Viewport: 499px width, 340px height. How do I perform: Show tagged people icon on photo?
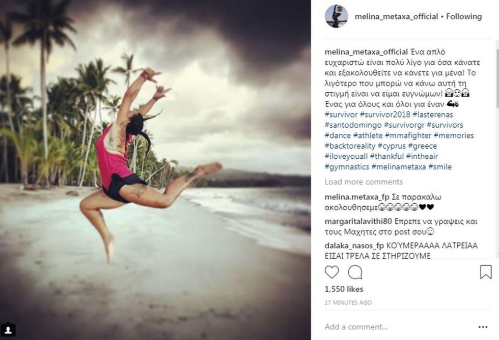[x=9, y=330]
